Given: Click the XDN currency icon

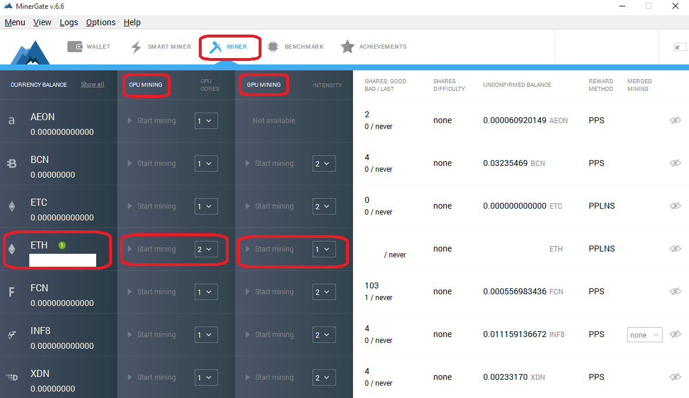Looking at the screenshot, I should [12, 377].
